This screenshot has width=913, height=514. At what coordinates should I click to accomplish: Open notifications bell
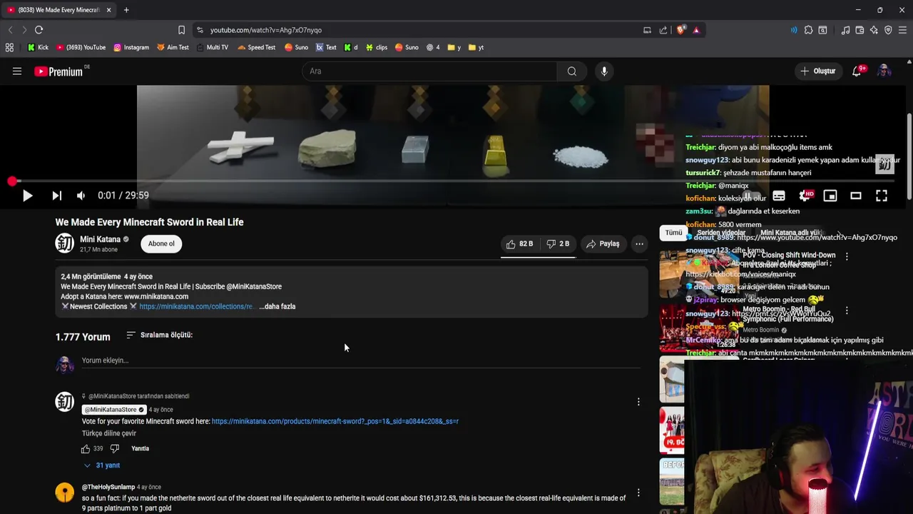point(857,71)
